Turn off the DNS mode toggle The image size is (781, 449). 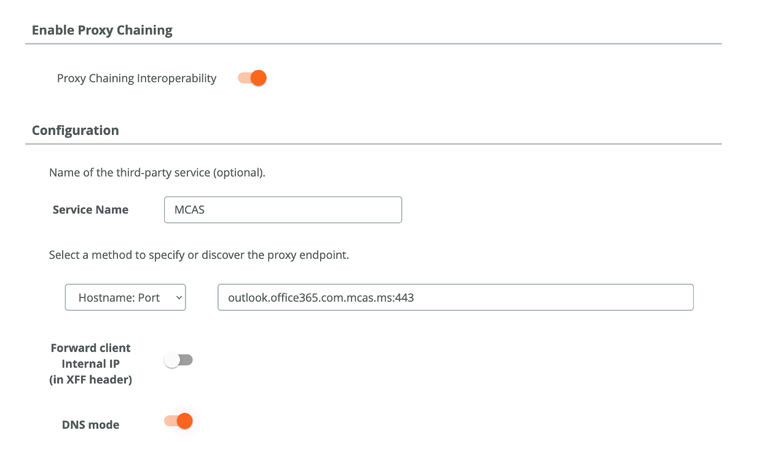click(178, 421)
